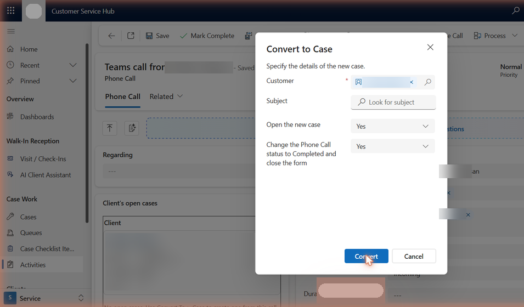Viewport: 524px width, 307px height.
Task: Click the Normal Priority header field
Action: [510, 71]
